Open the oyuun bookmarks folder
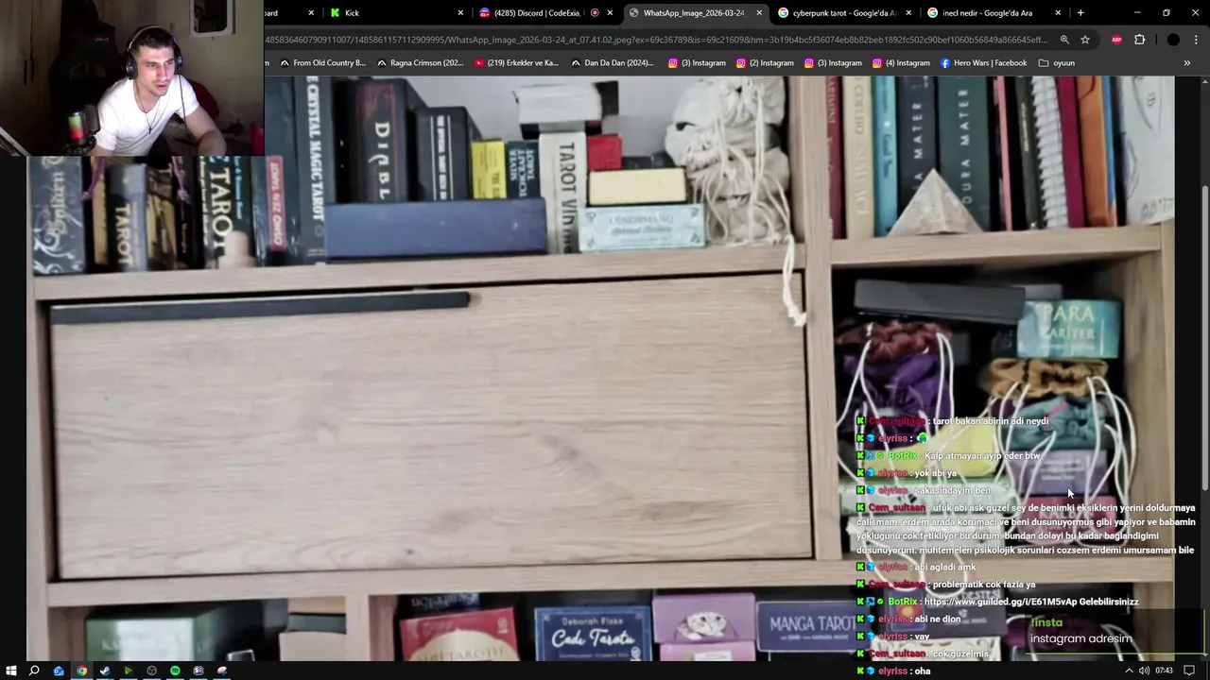Screen dimensions: 1210x680 point(1057,63)
